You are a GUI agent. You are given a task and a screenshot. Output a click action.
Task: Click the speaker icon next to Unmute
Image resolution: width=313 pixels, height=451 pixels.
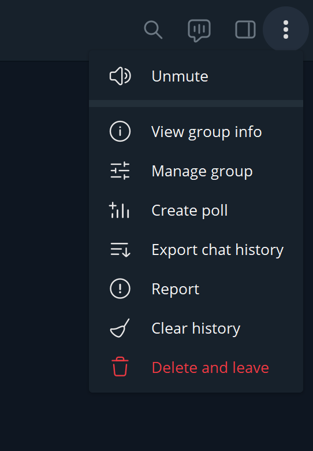coord(120,76)
